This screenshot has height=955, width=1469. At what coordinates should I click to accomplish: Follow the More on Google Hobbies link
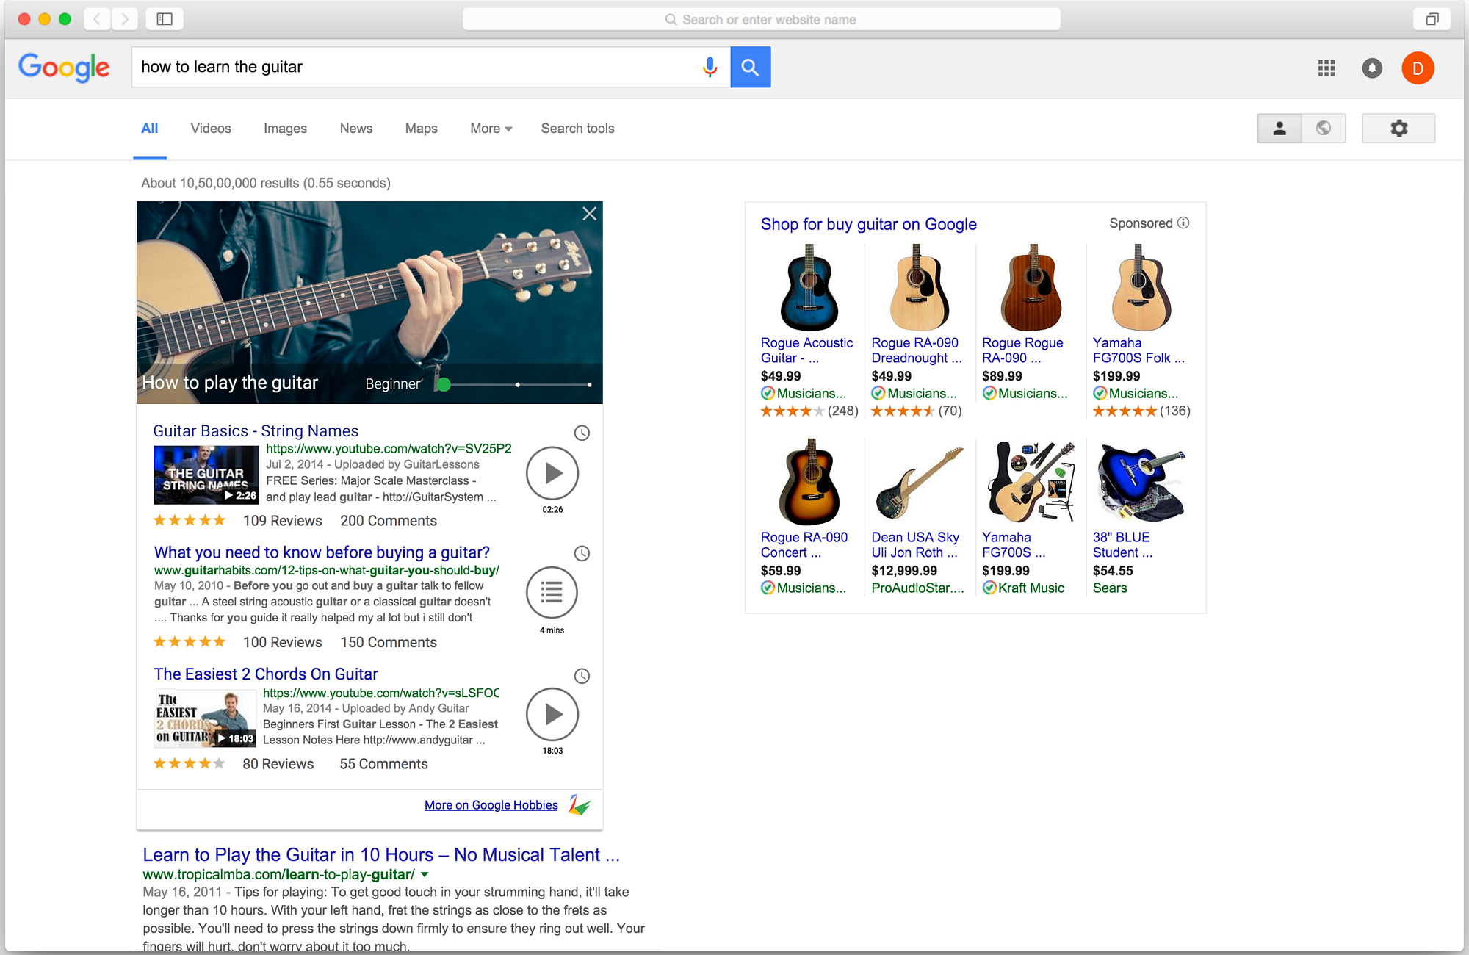point(491,805)
